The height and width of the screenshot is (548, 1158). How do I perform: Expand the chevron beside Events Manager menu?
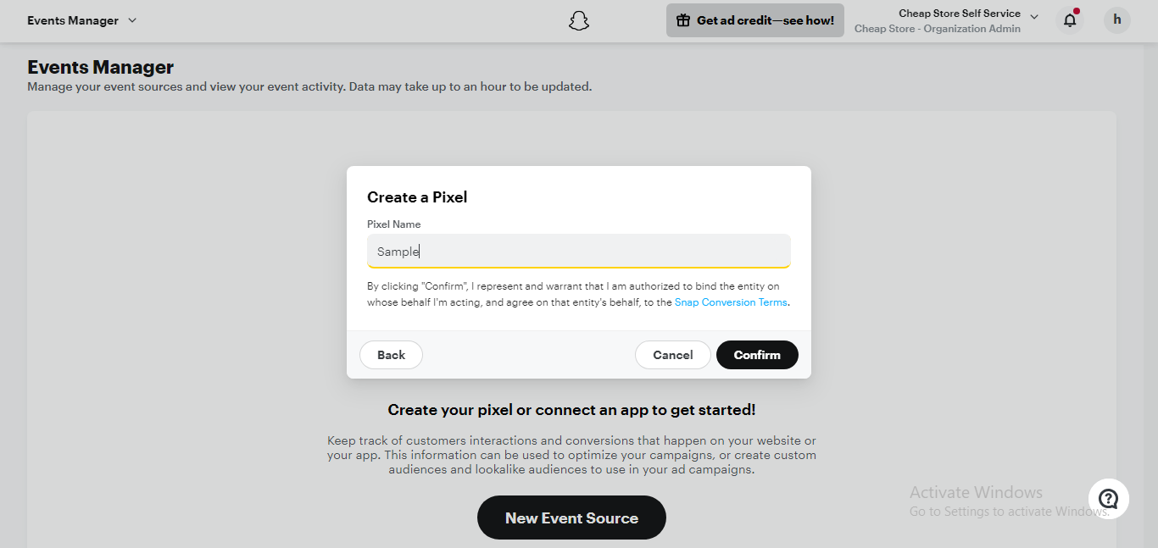132,20
